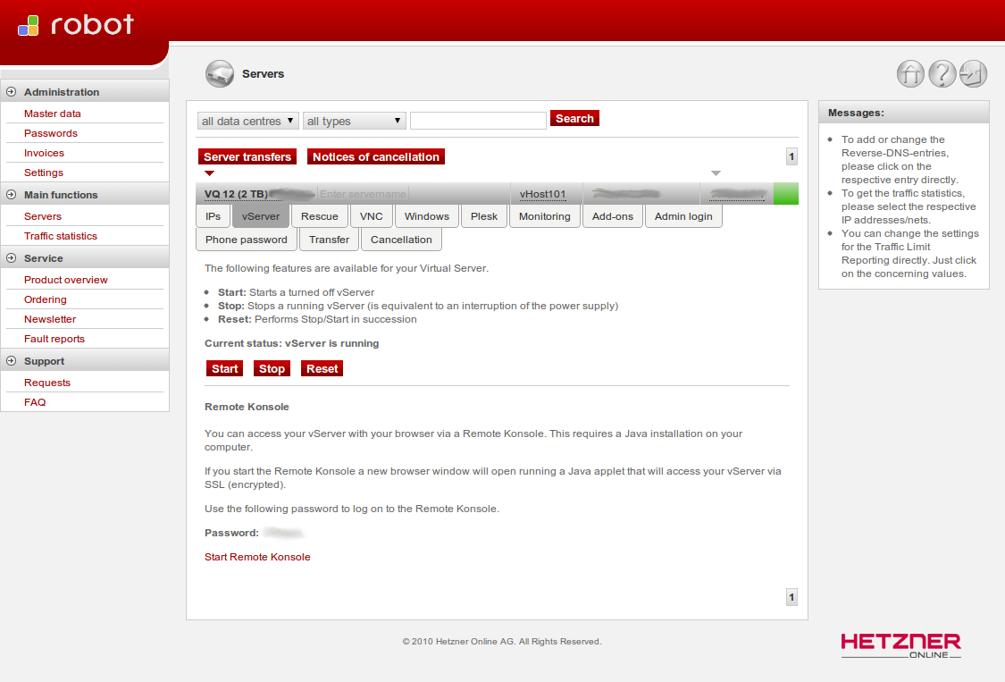Click the logout icon in top right

coord(973,74)
